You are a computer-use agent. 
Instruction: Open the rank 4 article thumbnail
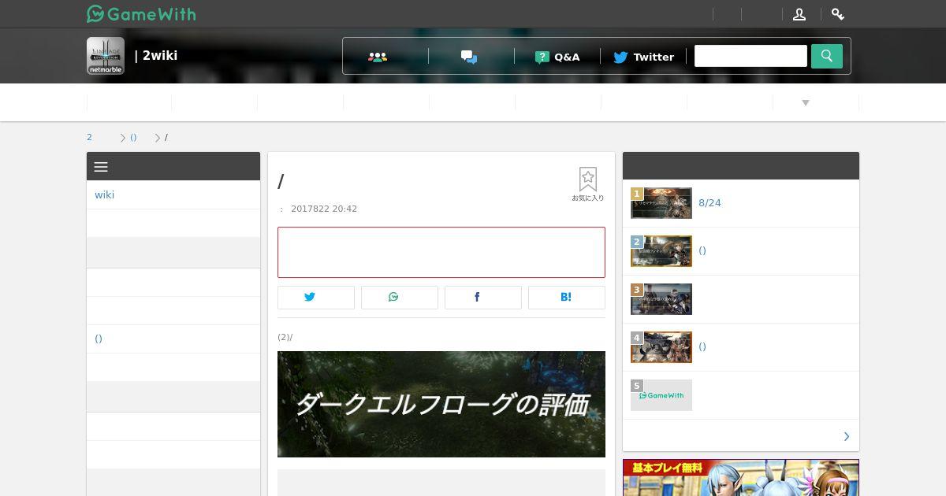click(x=661, y=347)
